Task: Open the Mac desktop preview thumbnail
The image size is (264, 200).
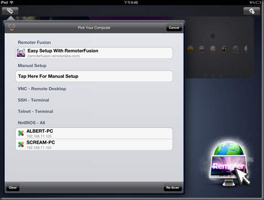Action: [x=219, y=48]
